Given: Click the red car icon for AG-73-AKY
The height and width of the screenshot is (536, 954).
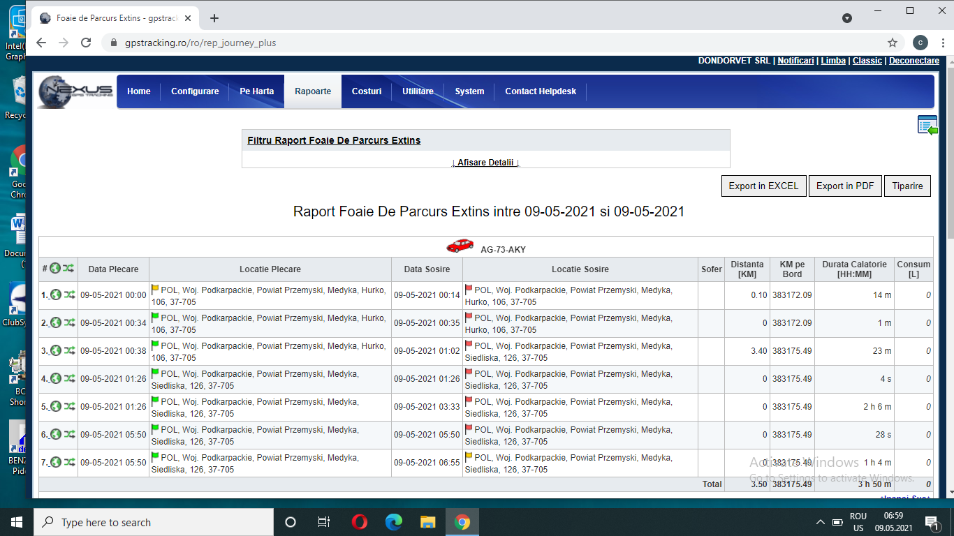Looking at the screenshot, I should [x=460, y=246].
